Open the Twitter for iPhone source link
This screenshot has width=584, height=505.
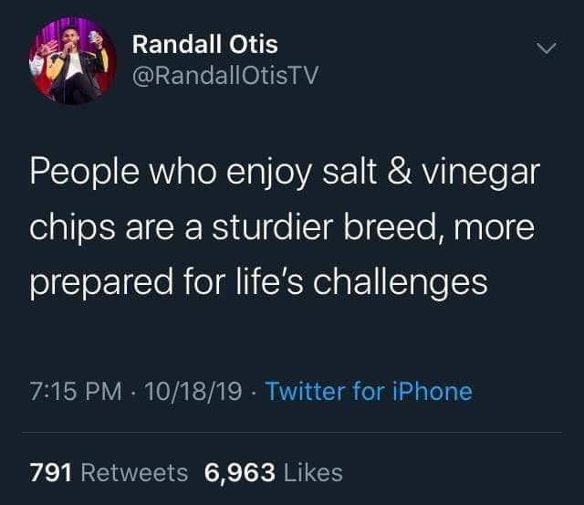click(369, 392)
